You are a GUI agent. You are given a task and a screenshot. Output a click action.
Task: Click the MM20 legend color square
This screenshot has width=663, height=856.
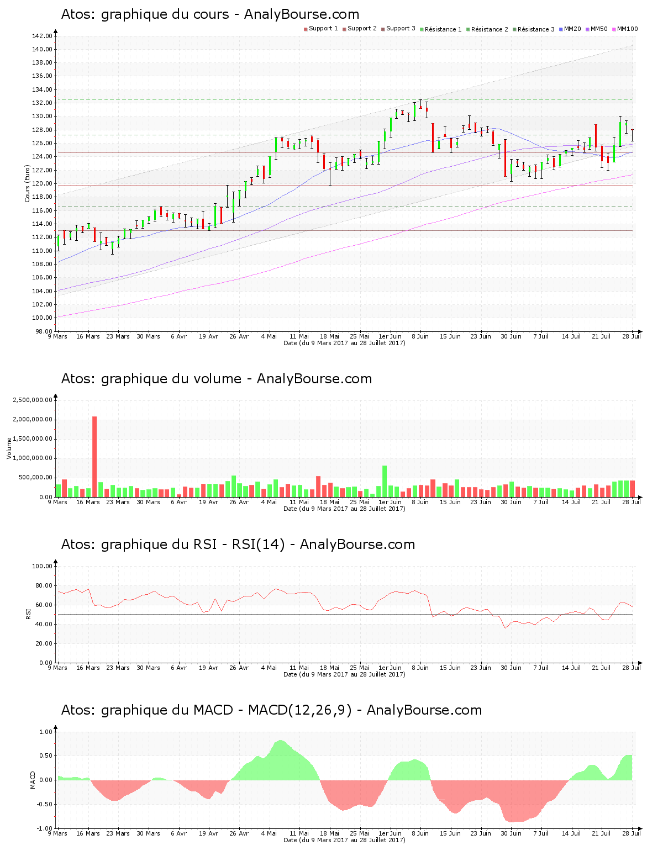[561, 29]
